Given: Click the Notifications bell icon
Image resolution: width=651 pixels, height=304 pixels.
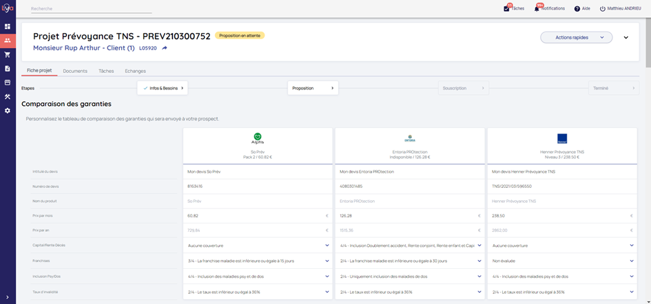Looking at the screenshot, I should pos(537,8).
